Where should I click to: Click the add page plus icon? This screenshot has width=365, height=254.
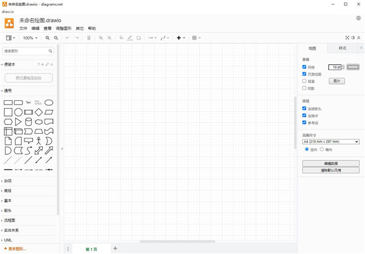[x=115, y=249]
